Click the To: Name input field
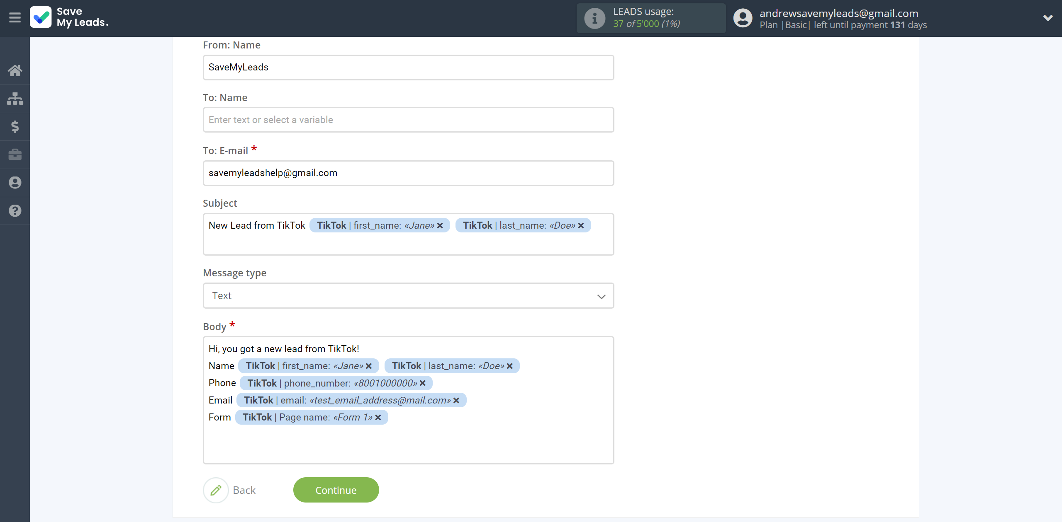The height and width of the screenshot is (522, 1062). pyautogui.click(x=408, y=120)
